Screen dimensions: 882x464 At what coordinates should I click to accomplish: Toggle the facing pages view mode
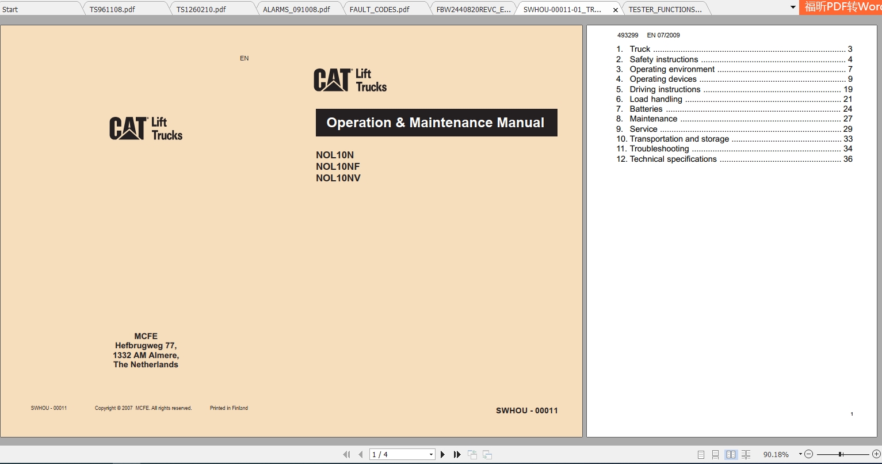pos(731,454)
